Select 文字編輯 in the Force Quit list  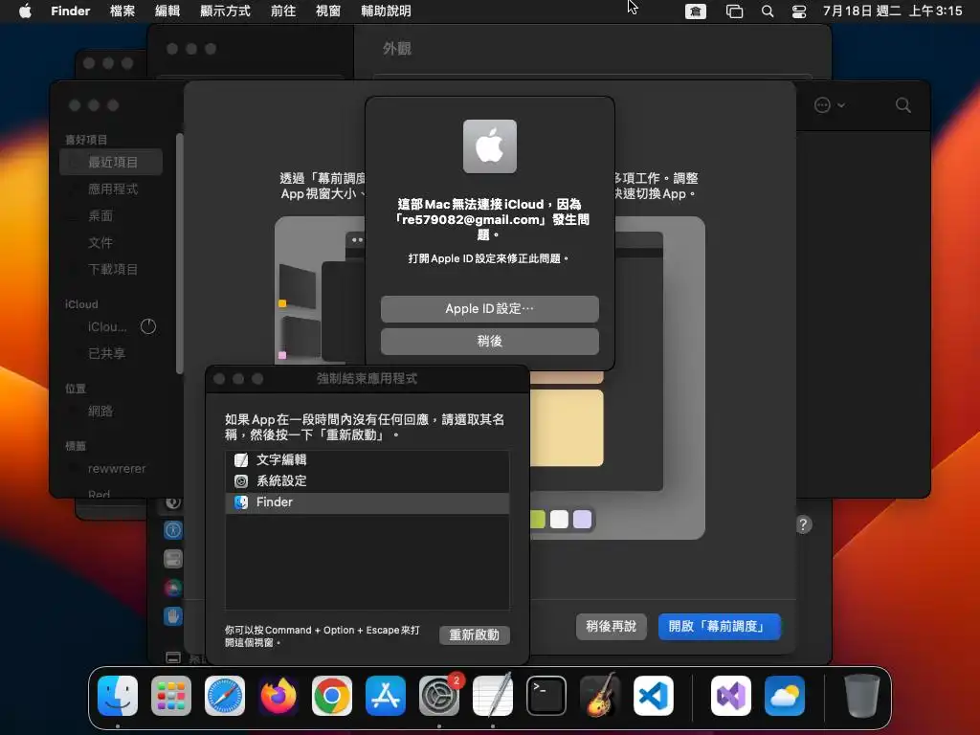[367, 460]
